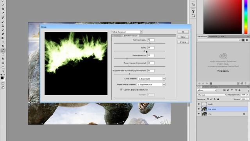Change screen mode icon in toolbar
Screen dimensions: 250x141
3,88
